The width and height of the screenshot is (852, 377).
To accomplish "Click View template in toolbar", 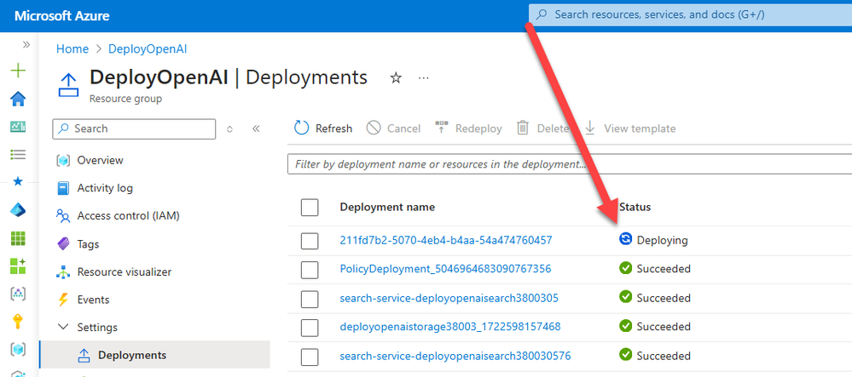I will (630, 129).
